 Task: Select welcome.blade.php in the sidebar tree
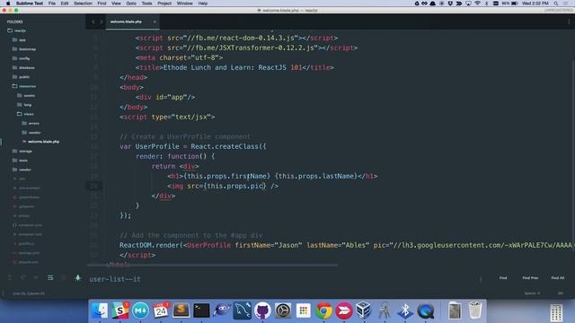[43, 142]
